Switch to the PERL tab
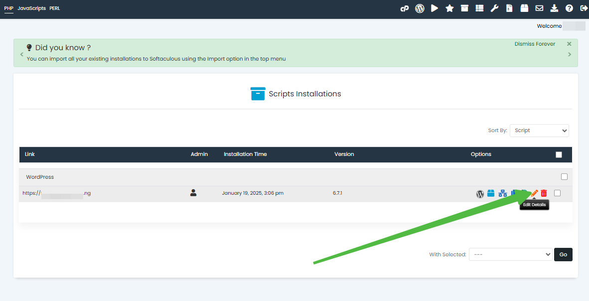This screenshot has height=301, width=589. pos(54,8)
